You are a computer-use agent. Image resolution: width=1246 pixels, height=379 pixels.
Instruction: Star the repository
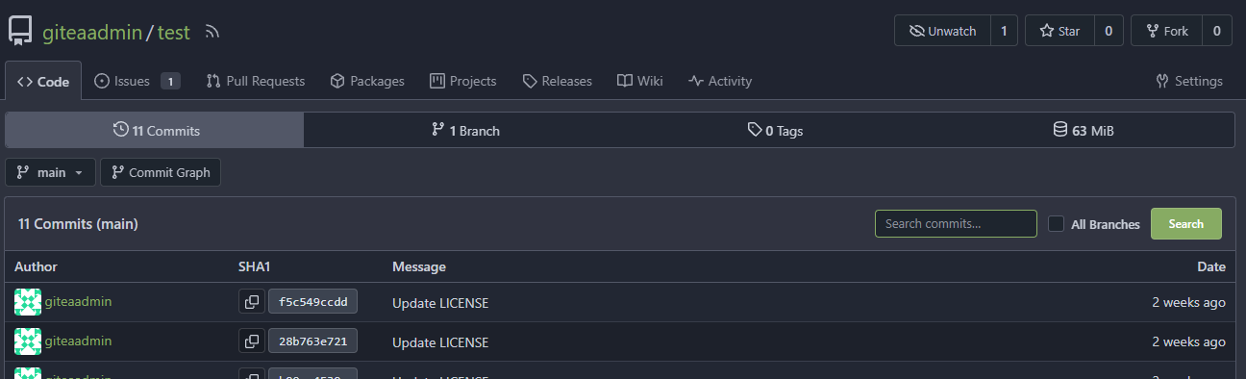coord(1059,31)
